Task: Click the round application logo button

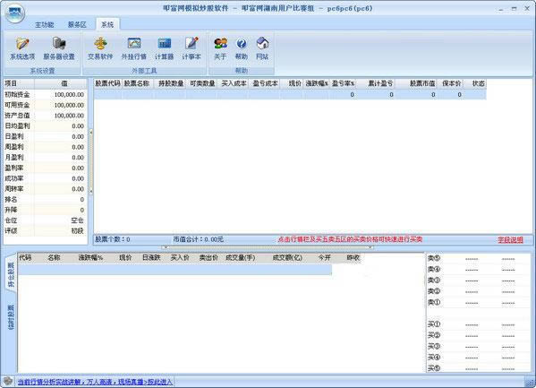Action: pyautogui.click(x=14, y=13)
